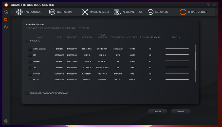Screen dimensions: 222x127
Task: Open the Macro Center tab
Action: pyautogui.click(x=95, y=12)
